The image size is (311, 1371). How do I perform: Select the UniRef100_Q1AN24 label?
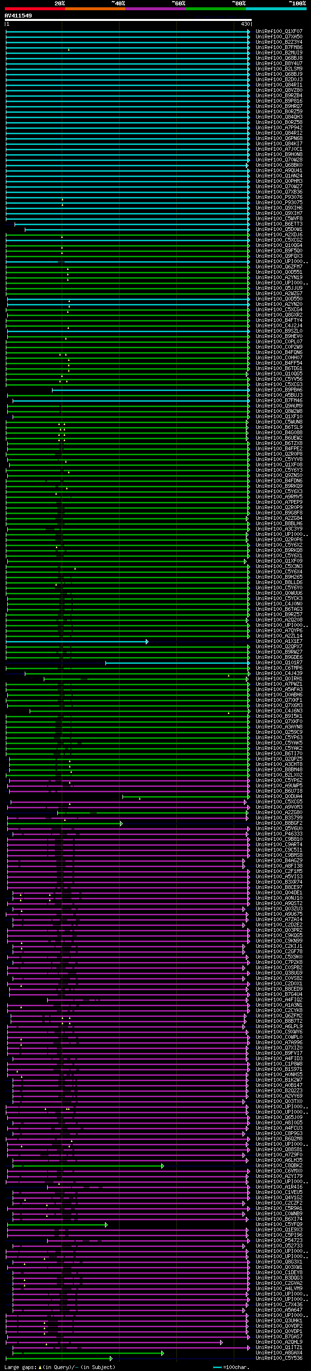(278, 176)
